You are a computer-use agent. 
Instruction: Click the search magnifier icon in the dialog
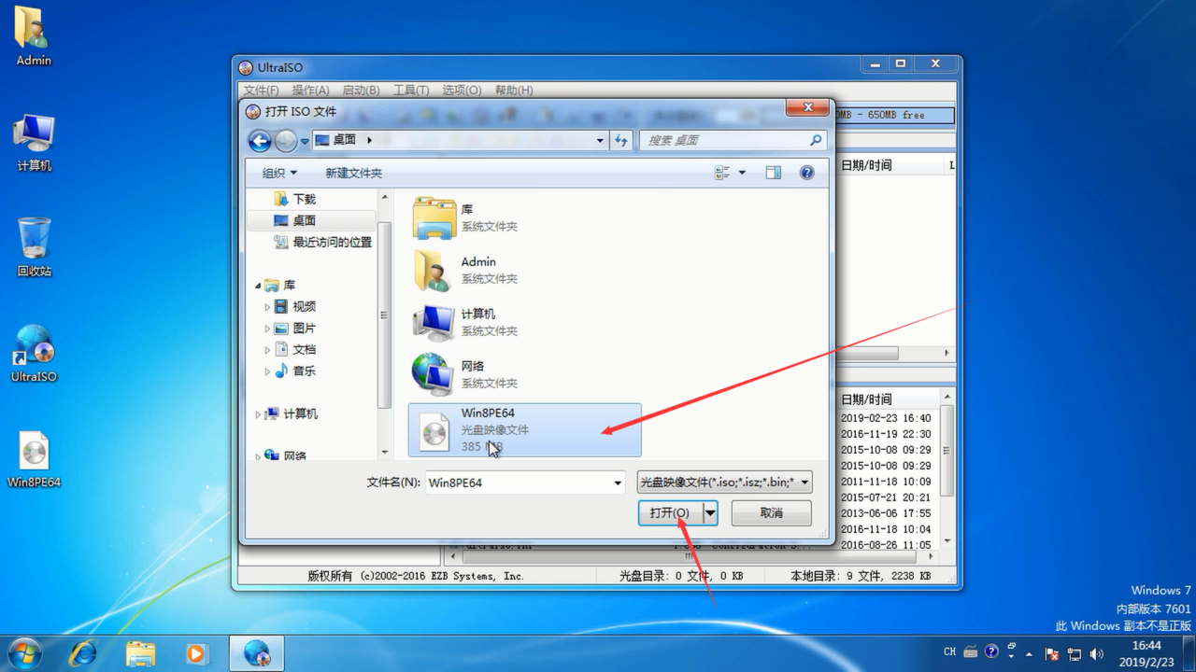[x=816, y=140]
